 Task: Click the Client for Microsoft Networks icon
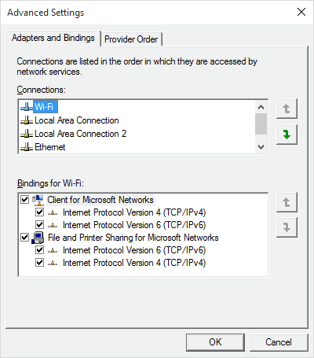(38, 200)
